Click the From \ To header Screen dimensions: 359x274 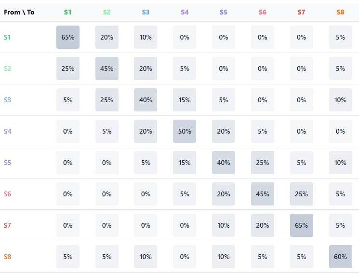19,12
